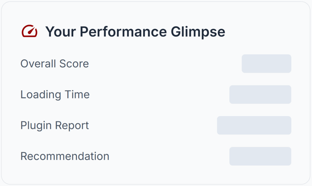Select the Loading Time placeholder block

click(x=260, y=94)
